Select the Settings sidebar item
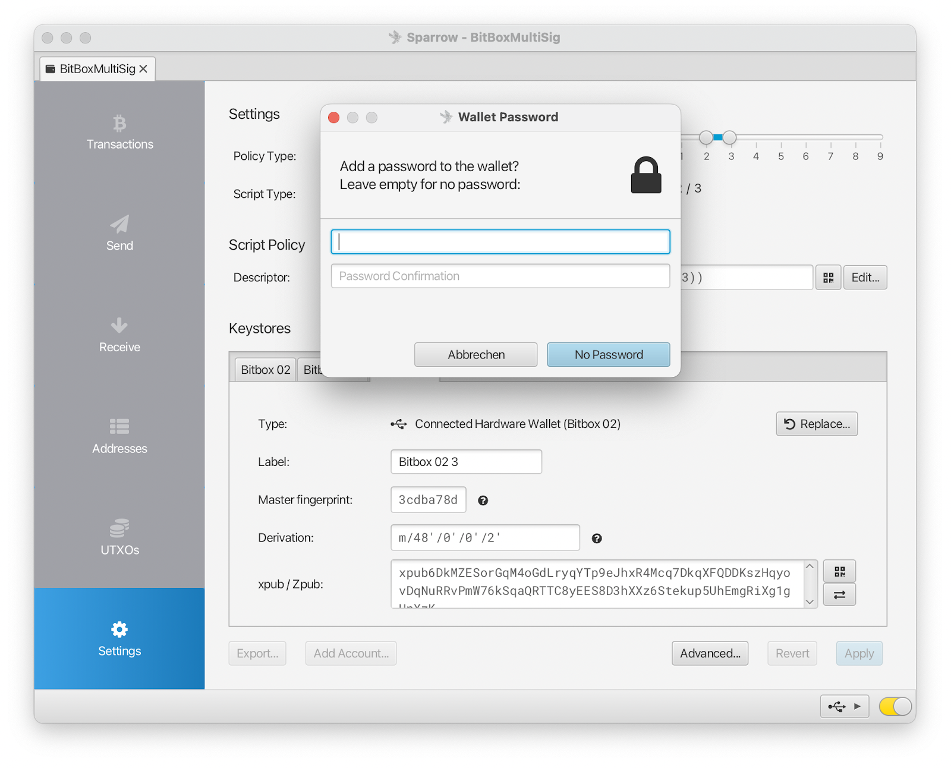Image resolution: width=951 pixels, height=768 pixels. click(x=119, y=639)
